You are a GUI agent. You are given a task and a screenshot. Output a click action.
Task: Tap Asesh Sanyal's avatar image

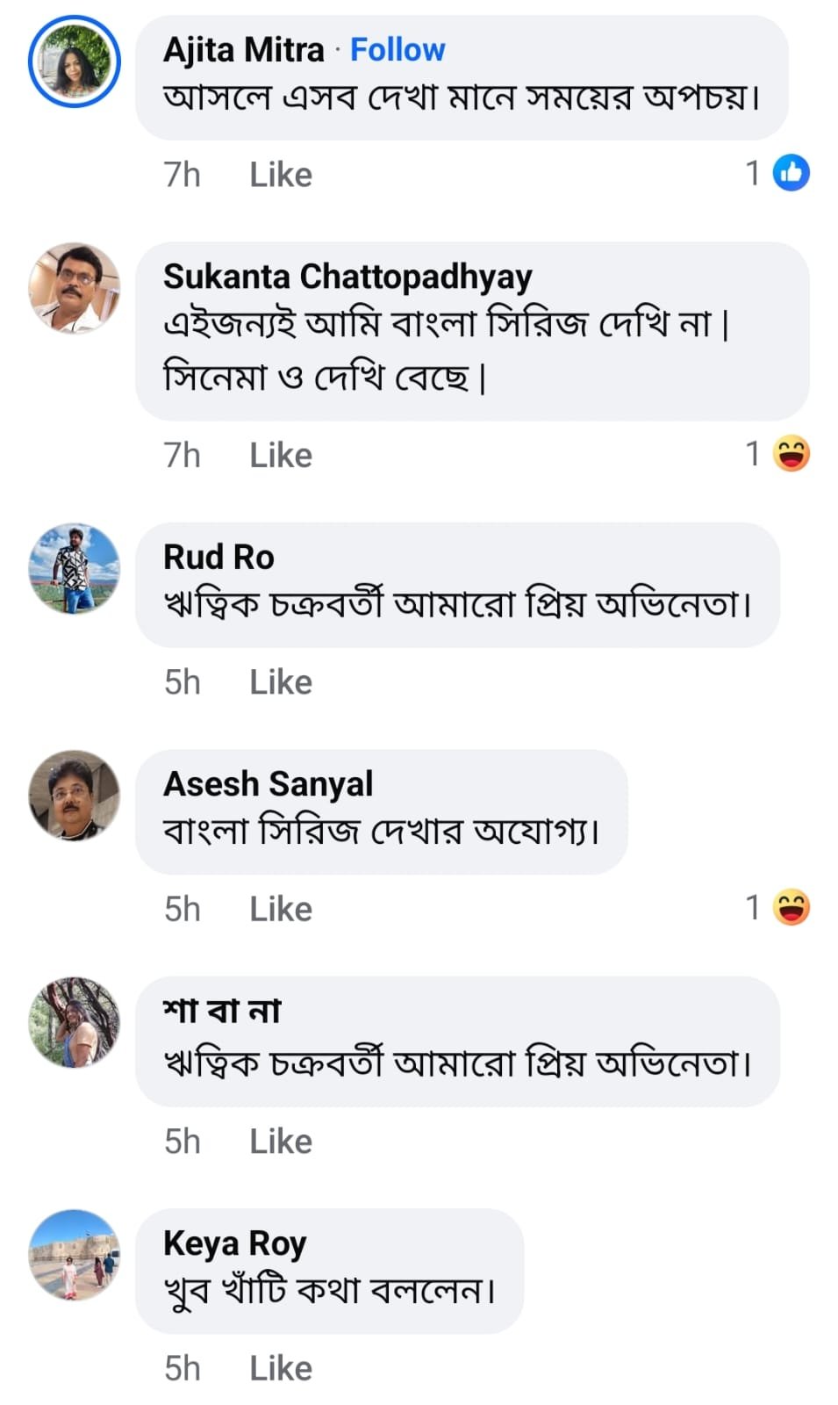(75, 796)
